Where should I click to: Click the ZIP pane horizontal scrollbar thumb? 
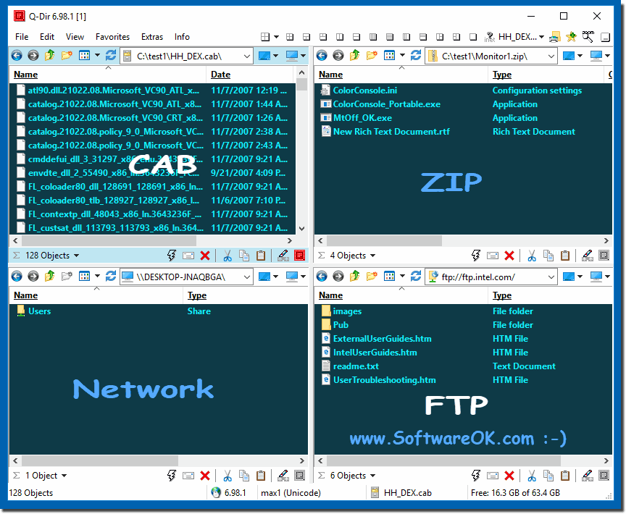[384, 241]
